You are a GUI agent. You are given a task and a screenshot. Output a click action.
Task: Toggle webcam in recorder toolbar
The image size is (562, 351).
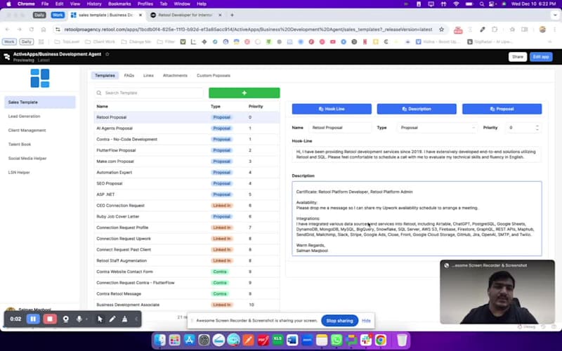click(65, 319)
